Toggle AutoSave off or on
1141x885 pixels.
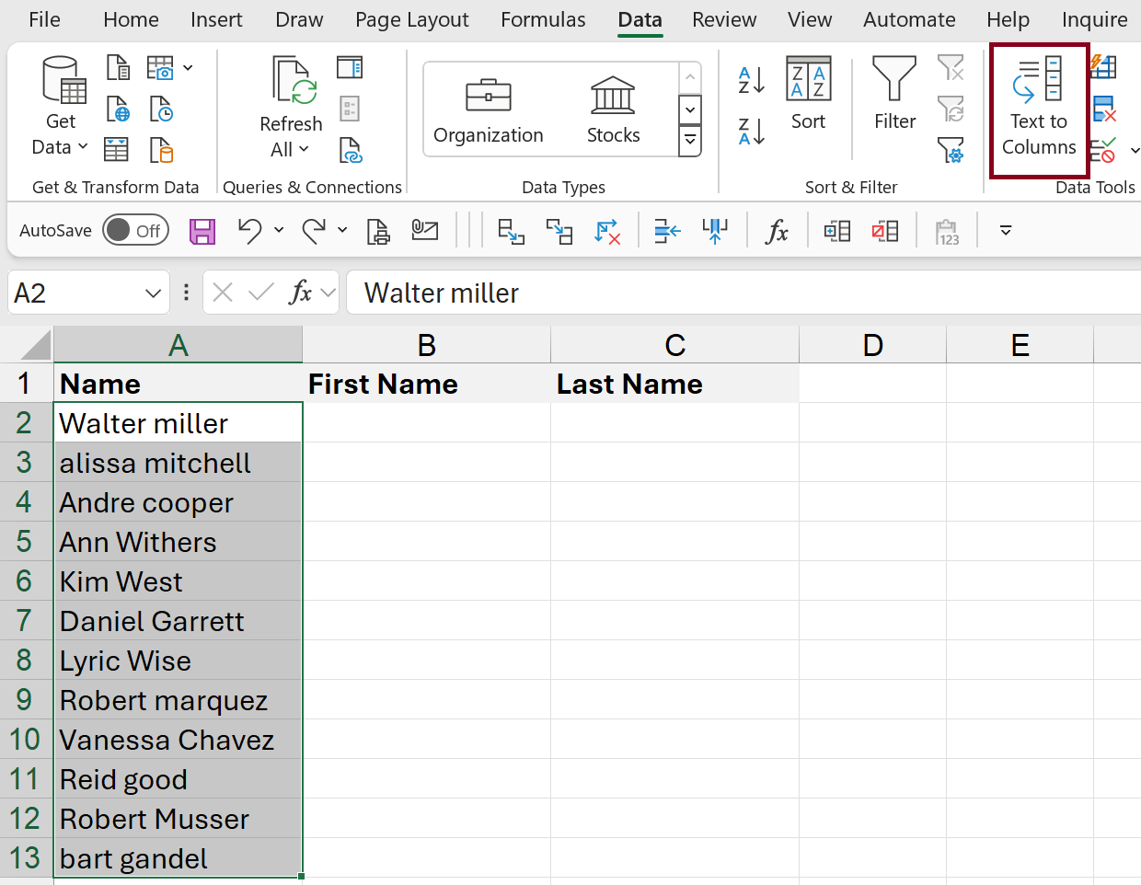point(135,230)
